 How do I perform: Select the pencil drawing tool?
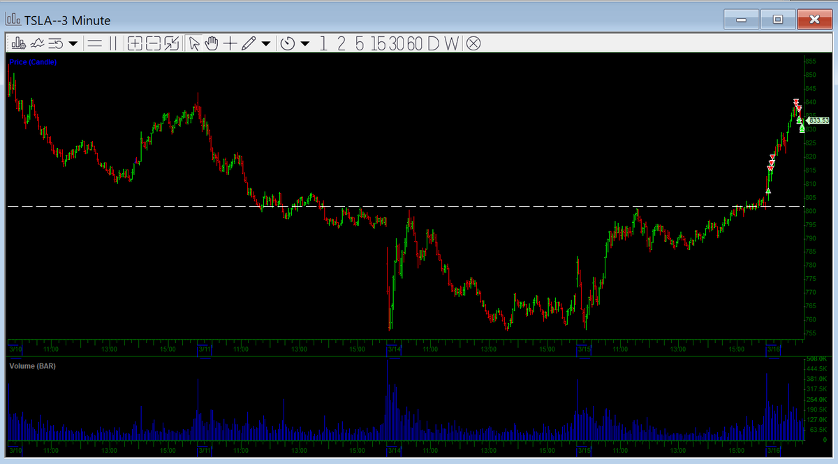pos(249,44)
